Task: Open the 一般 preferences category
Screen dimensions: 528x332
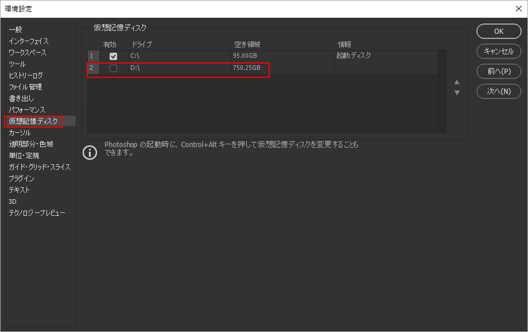Action: click(15, 30)
